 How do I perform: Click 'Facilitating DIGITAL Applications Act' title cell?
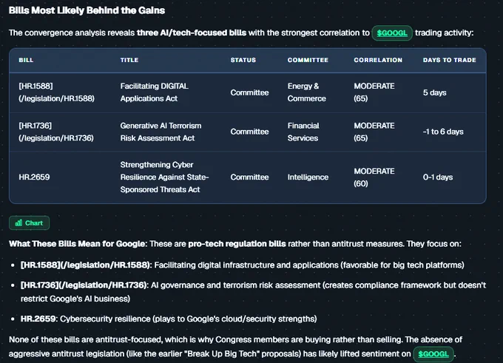coord(155,92)
